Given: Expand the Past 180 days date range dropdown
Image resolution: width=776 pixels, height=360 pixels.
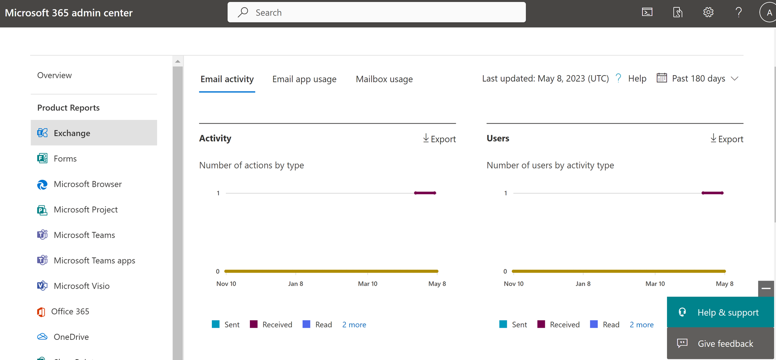Looking at the screenshot, I should click(698, 78).
